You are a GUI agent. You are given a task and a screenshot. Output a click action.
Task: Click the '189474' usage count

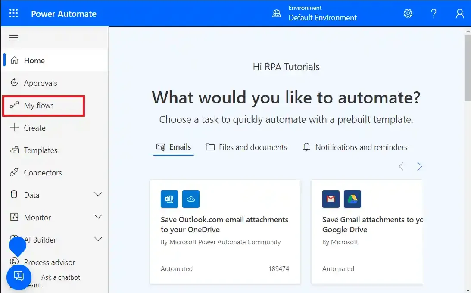pos(279,269)
